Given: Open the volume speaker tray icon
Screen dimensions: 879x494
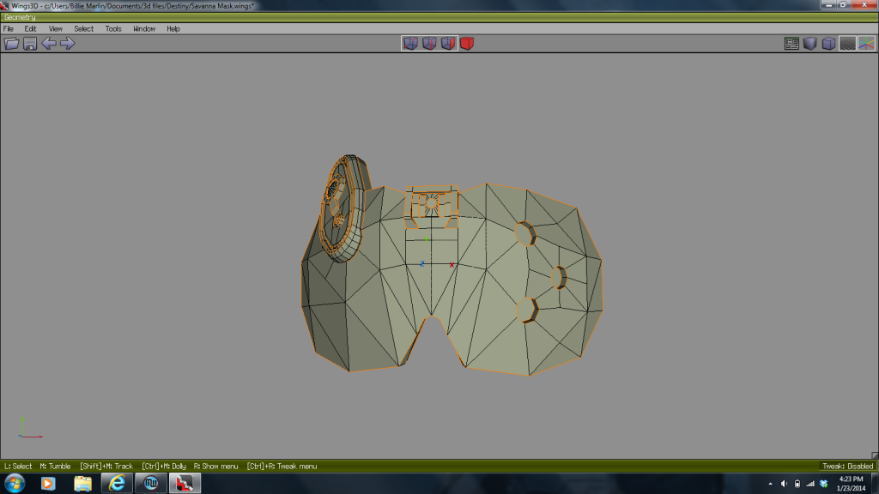Looking at the screenshot, I should (x=784, y=484).
